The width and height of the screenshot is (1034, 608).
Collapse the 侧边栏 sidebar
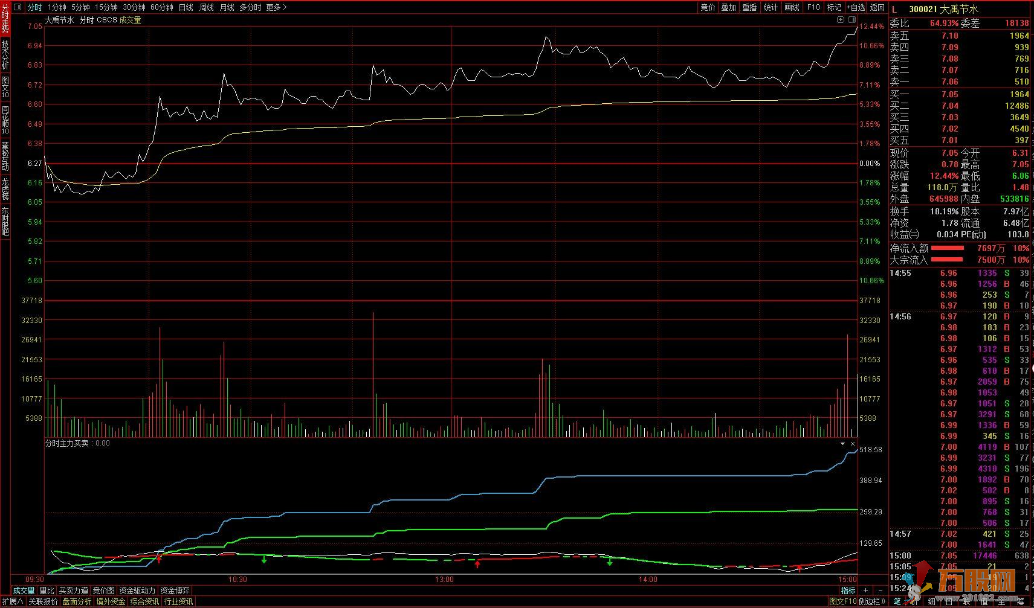coord(872,601)
